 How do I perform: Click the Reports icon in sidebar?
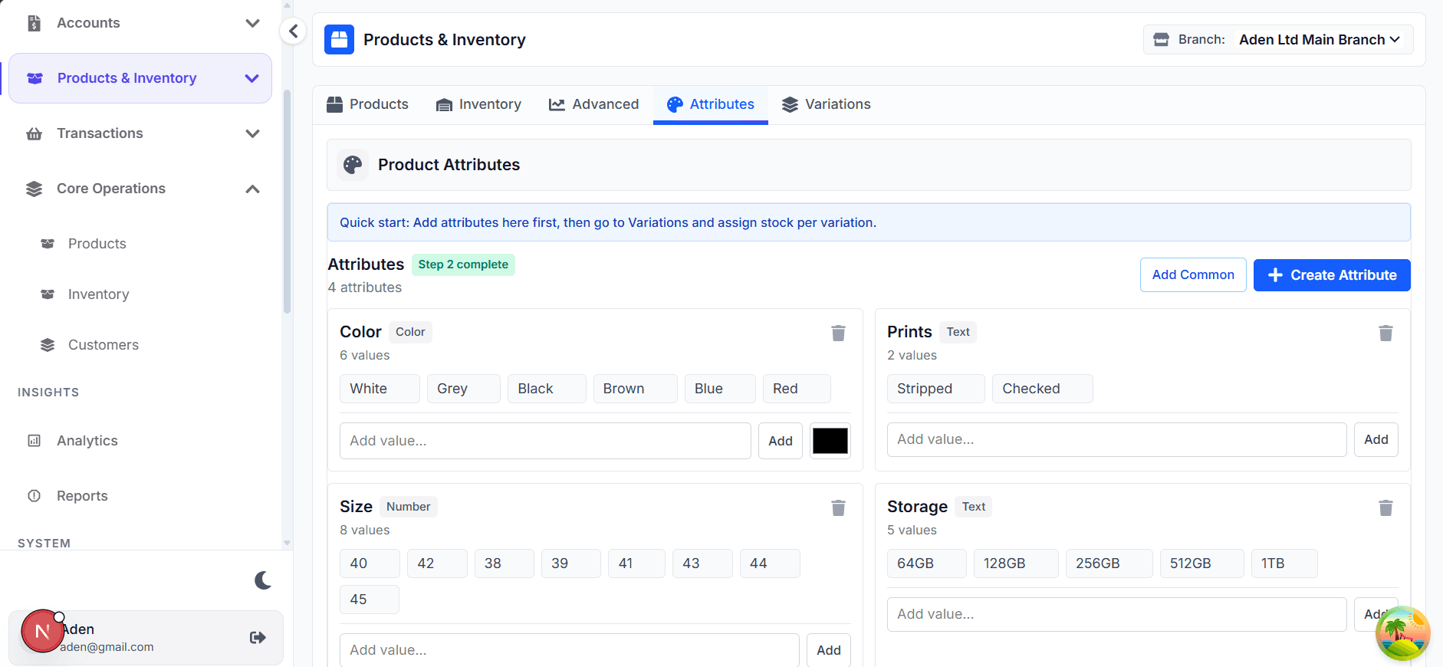[35, 496]
